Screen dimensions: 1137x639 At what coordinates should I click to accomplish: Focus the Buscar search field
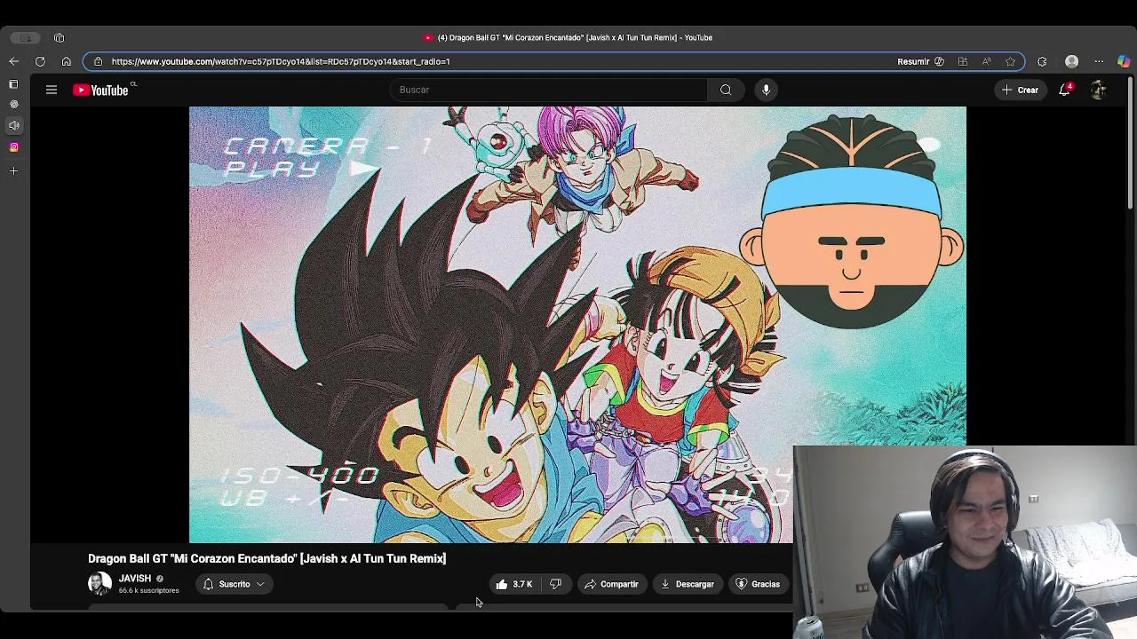[548, 90]
